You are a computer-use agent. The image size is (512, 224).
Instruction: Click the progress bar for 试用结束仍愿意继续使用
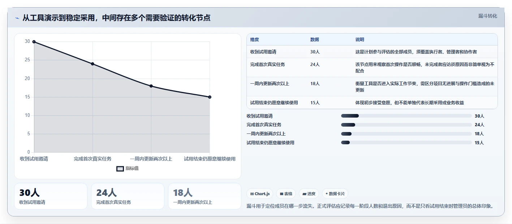(x=406, y=143)
